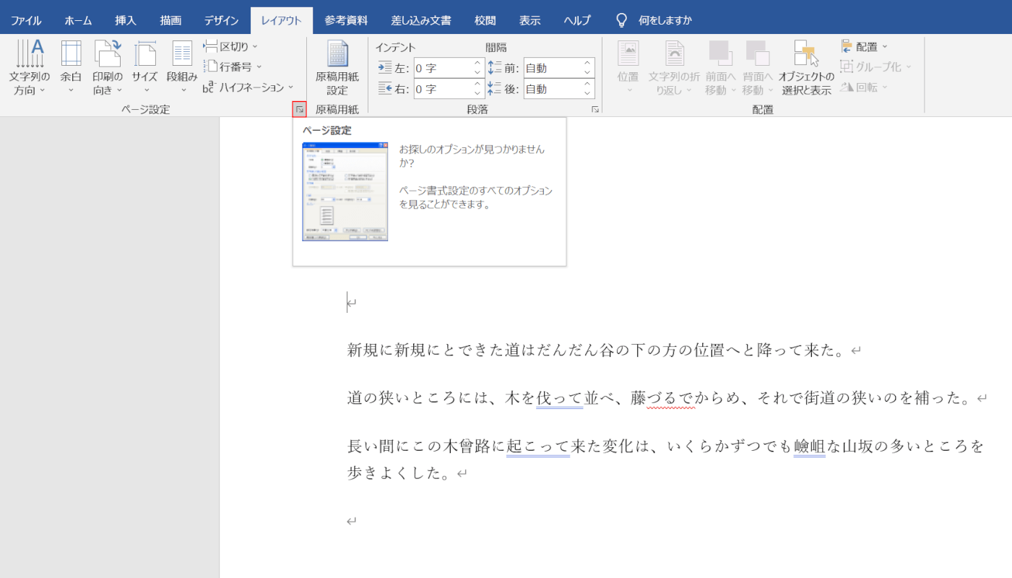Image resolution: width=1012 pixels, height=578 pixels.
Task: Click the 何をしますか search box
Action: [x=665, y=20]
